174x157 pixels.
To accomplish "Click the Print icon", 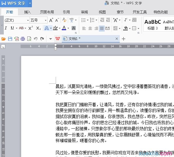I will (23, 39).
